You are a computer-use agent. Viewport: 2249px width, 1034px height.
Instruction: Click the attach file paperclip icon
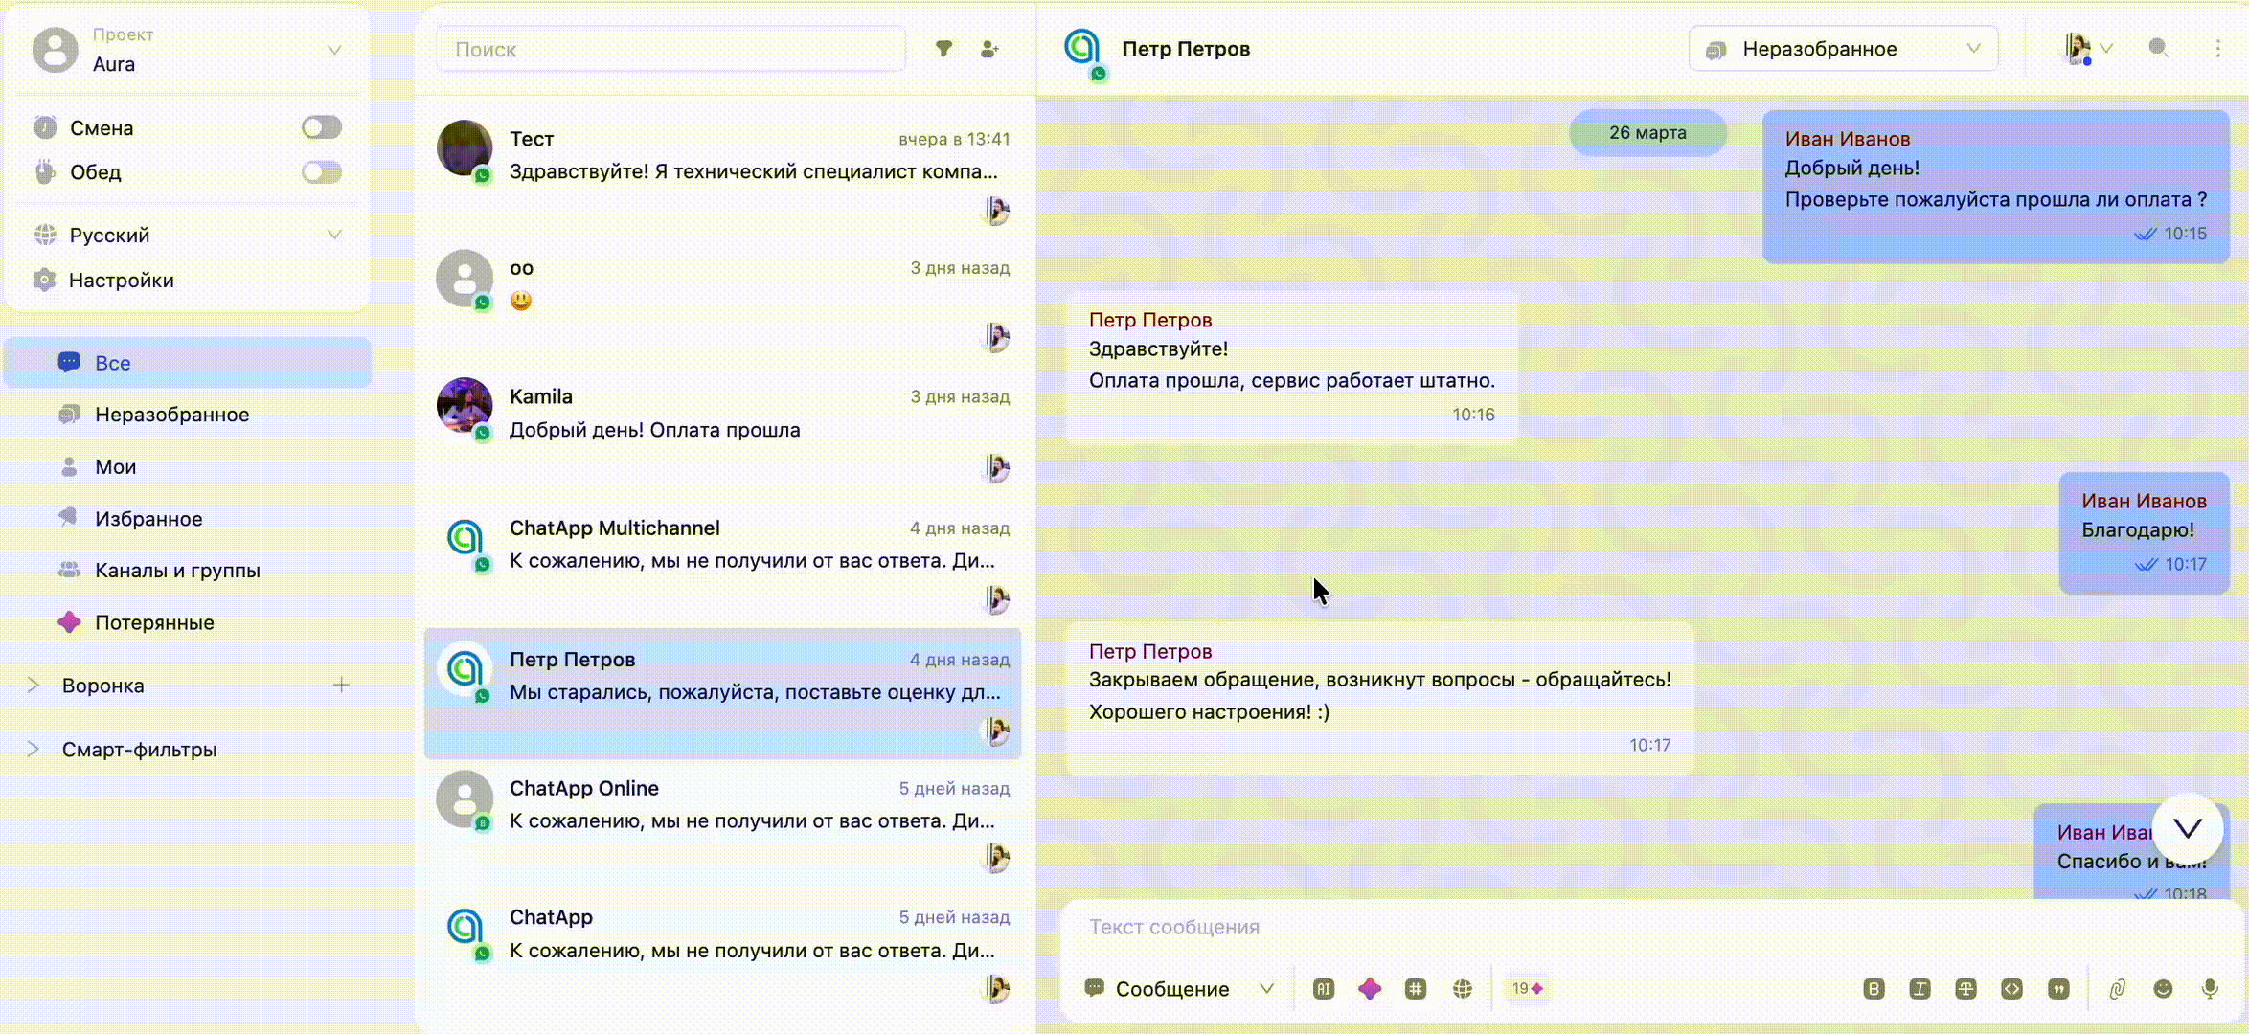[x=2117, y=989]
